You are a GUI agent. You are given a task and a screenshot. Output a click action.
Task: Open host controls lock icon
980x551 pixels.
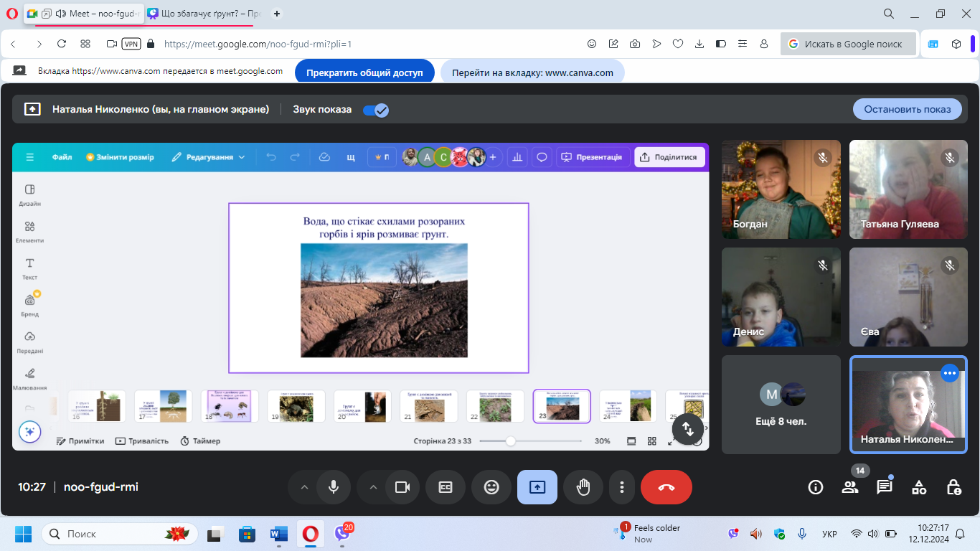[953, 487]
